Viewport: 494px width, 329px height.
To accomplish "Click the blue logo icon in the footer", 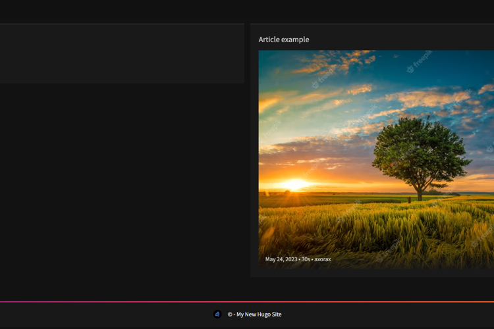I will (217, 315).
